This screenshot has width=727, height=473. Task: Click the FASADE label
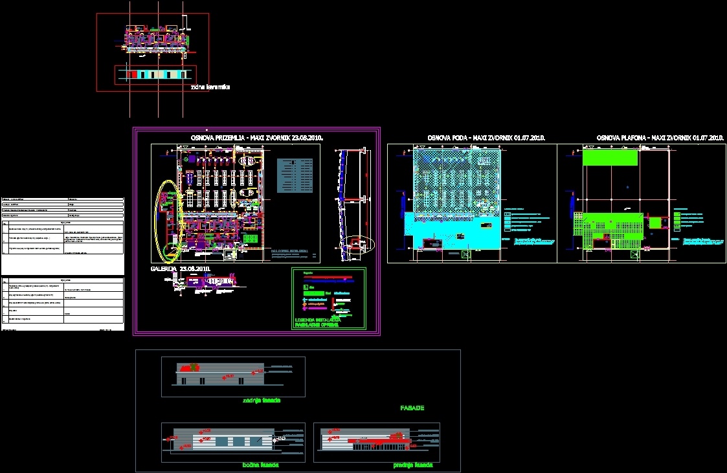[412, 408]
